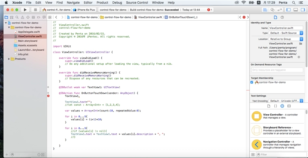Toggle library grid view icon
Screen dimensions: 308x158
pos(253,155)
